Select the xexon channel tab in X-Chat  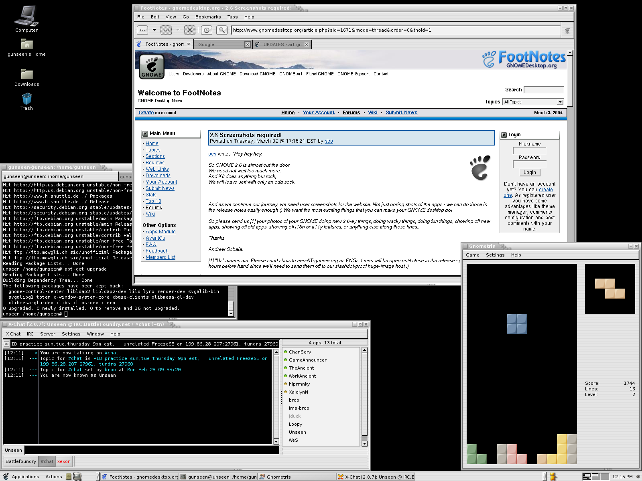click(64, 461)
